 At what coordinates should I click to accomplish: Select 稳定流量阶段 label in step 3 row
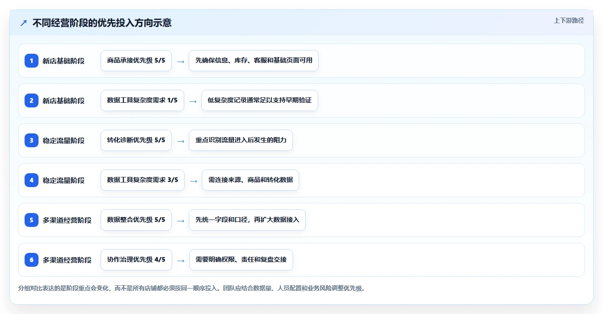(64, 140)
